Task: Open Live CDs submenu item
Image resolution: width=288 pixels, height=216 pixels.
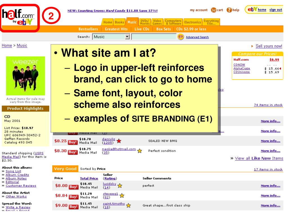Action: (142, 29)
